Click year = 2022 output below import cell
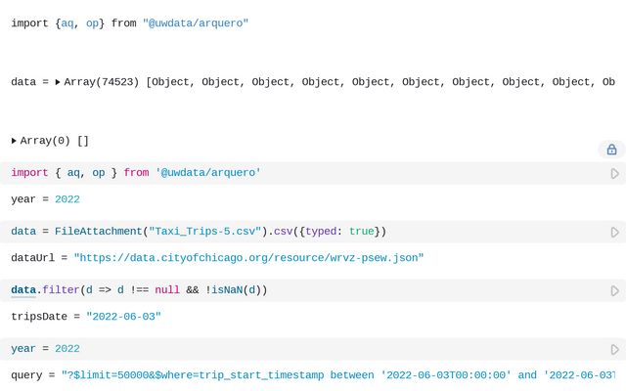This screenshot has width=626, height=391. (45, 199)
